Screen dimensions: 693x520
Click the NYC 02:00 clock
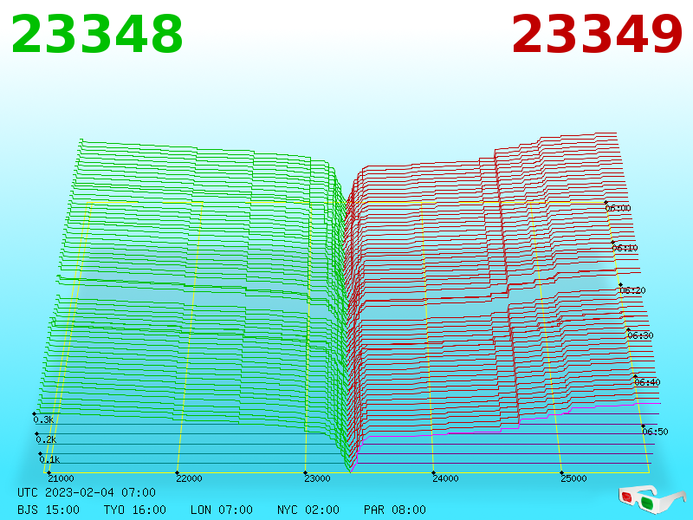coord(308,510)
